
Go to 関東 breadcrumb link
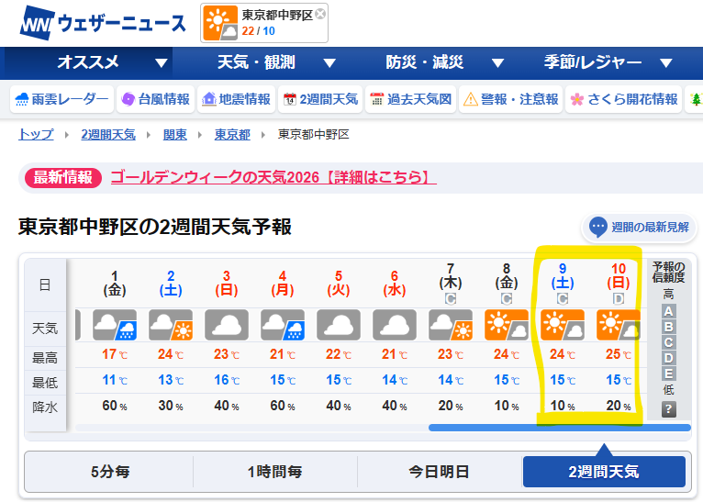pos(175,135)
